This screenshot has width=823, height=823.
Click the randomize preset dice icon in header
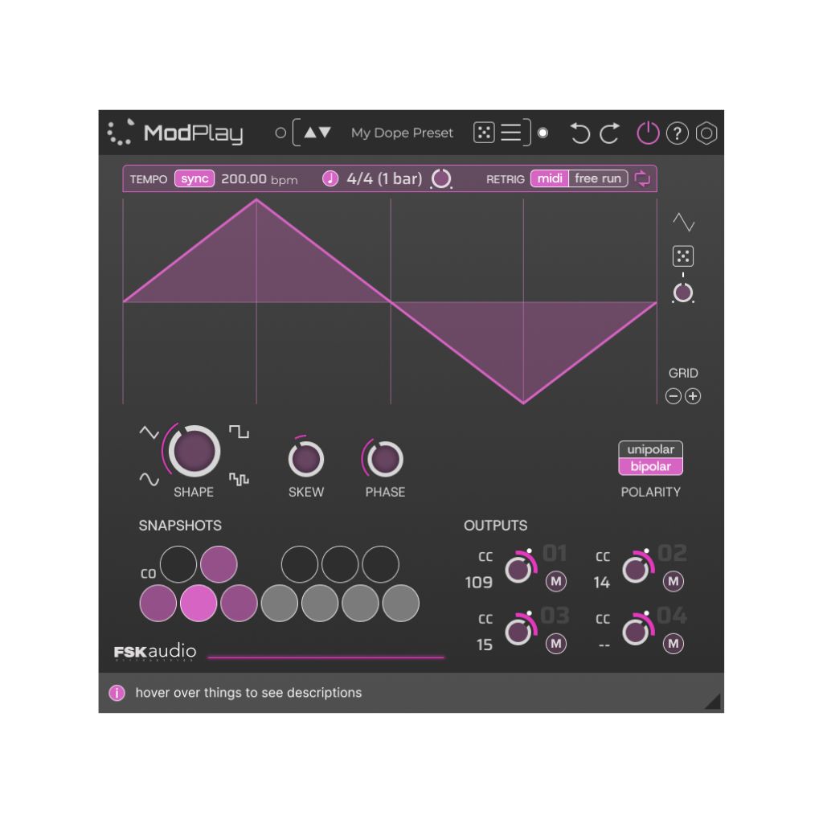[483, 133]
